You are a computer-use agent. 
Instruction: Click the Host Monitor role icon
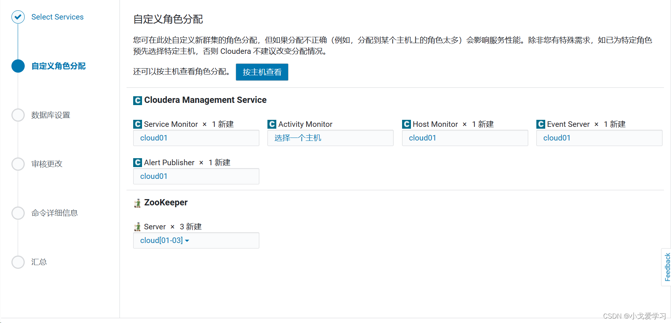[x=407, y=124]
